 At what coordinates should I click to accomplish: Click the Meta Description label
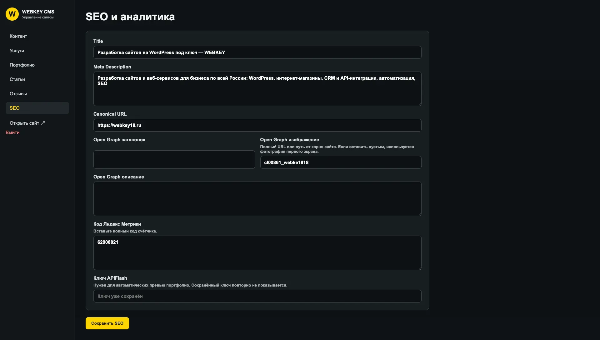(112, 67)
